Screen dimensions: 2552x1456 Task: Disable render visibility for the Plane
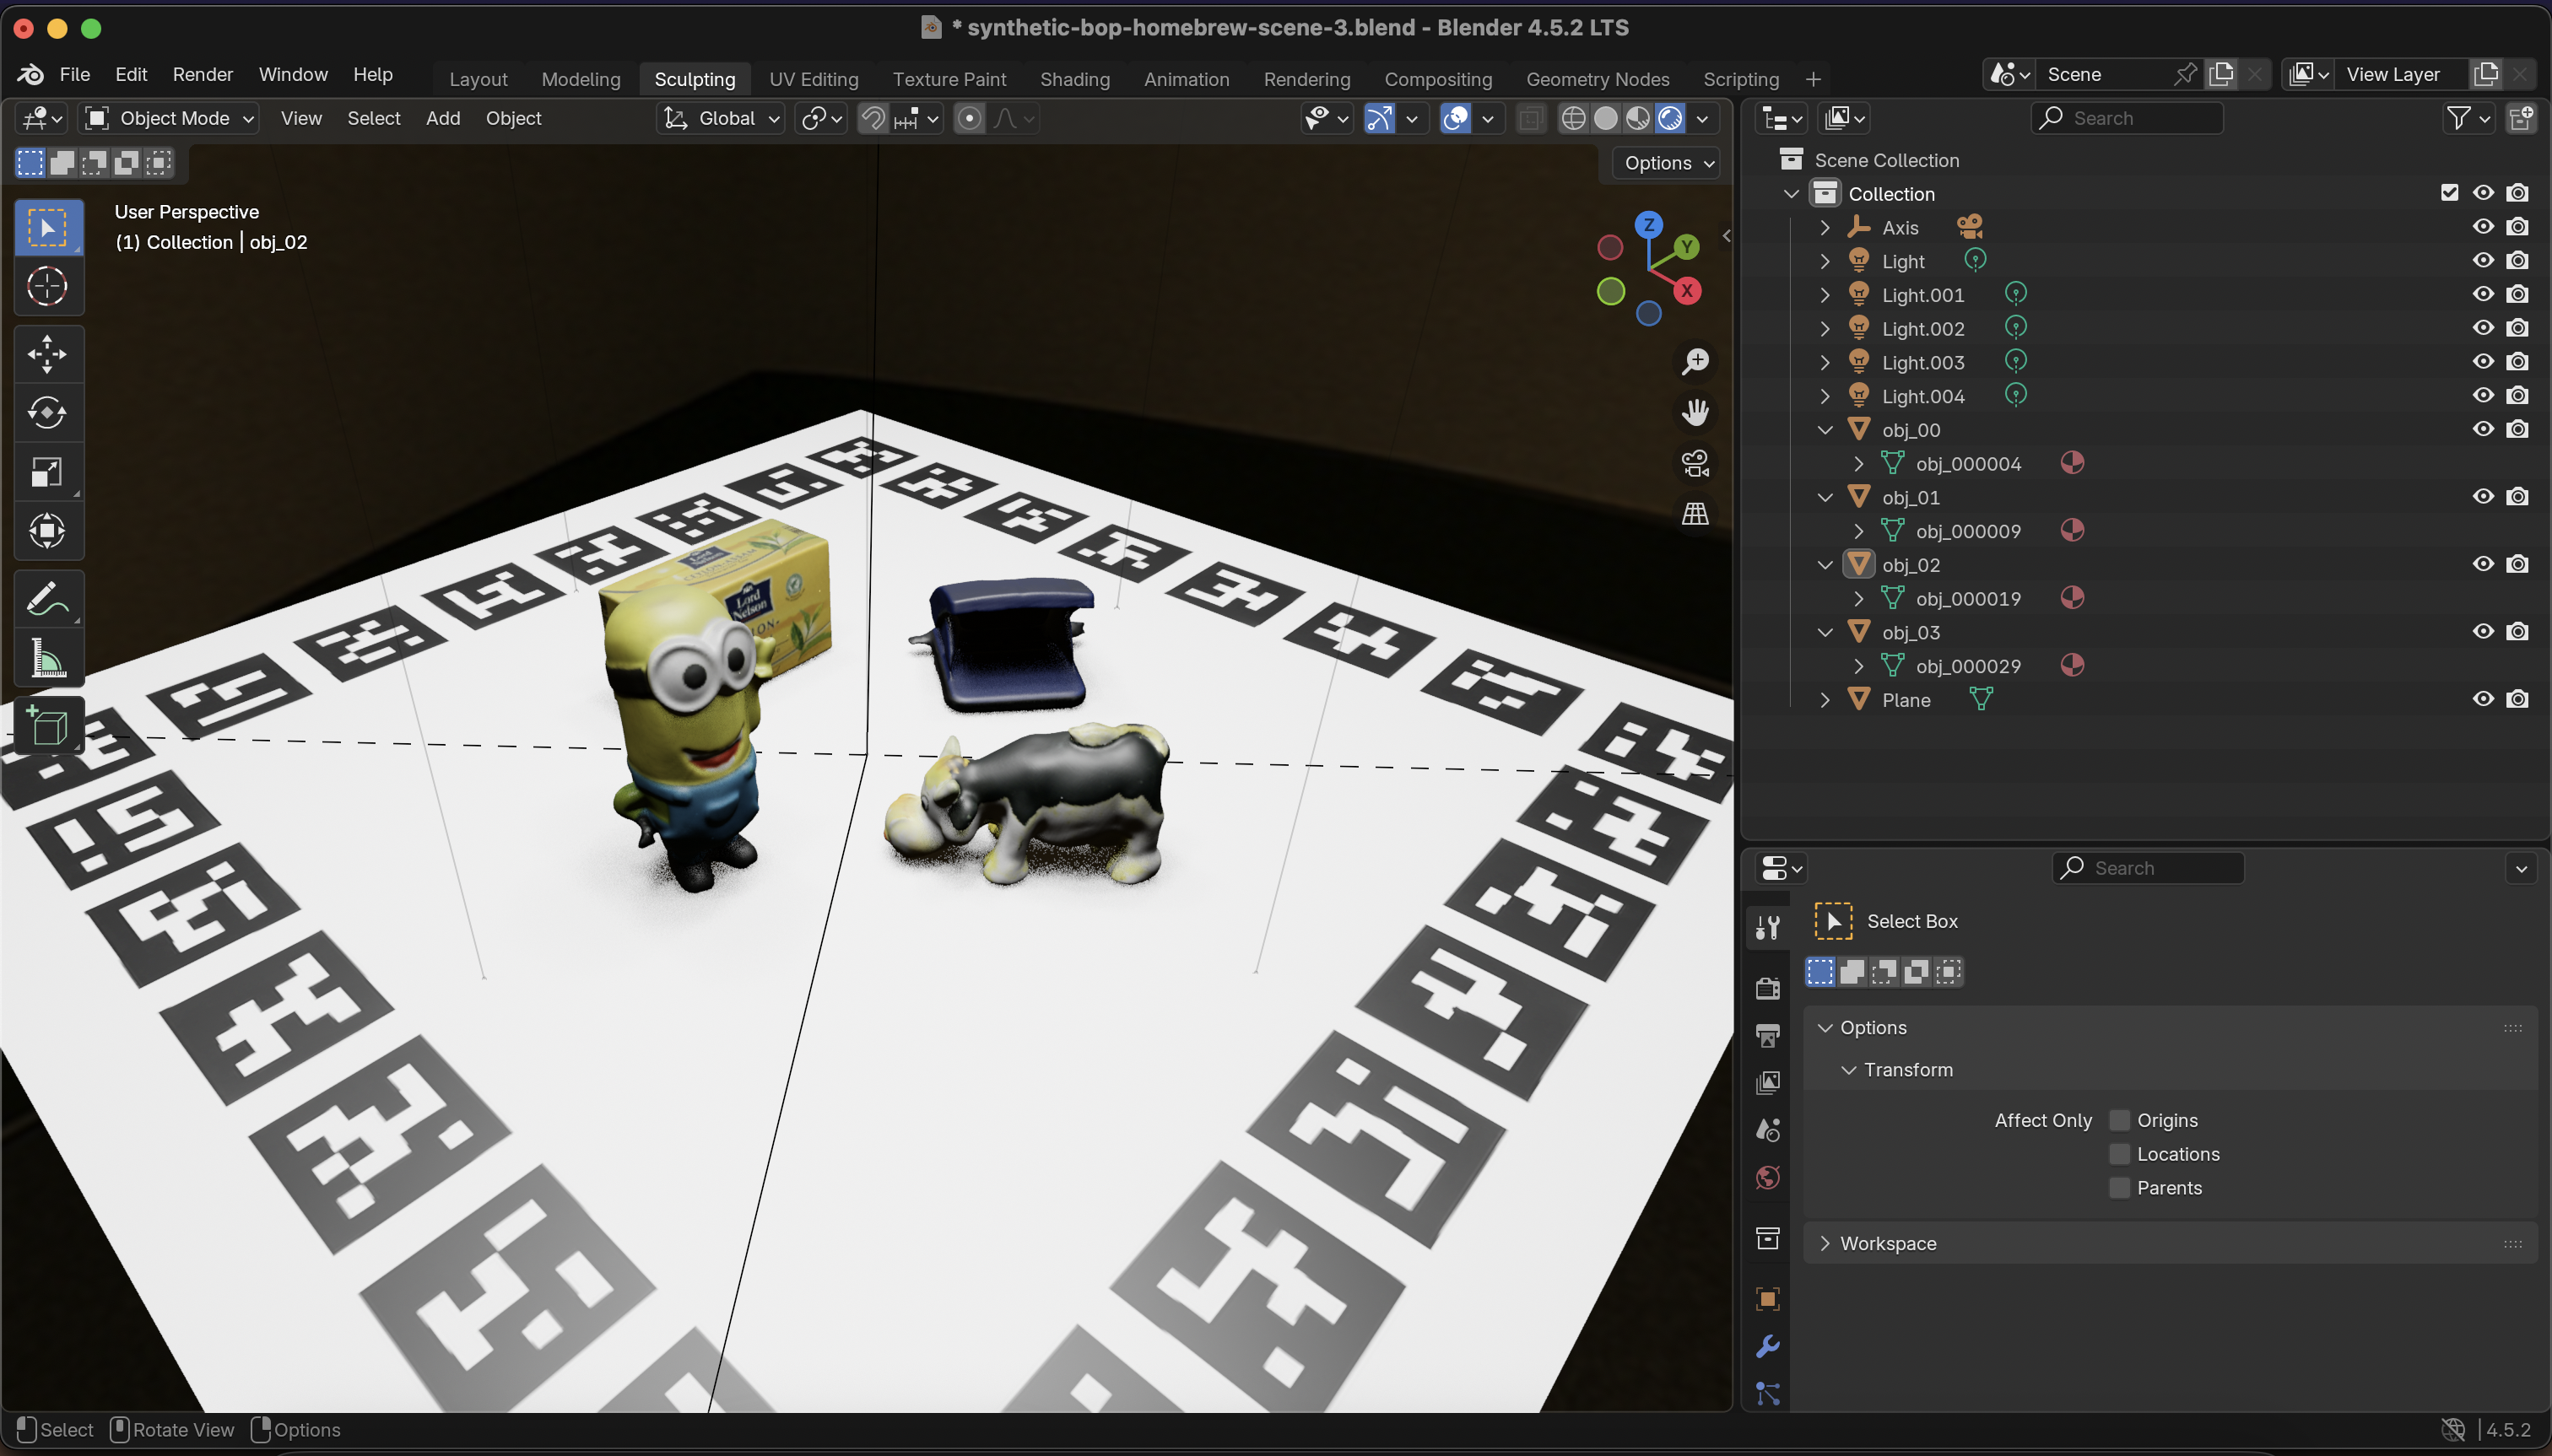click(2519, 699)
